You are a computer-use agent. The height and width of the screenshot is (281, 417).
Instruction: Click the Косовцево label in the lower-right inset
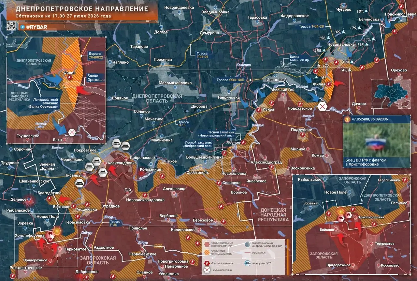(x=390, y=265)
